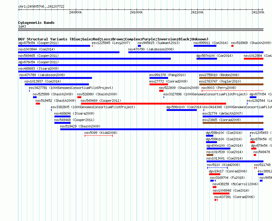Click nsv522809 (Shaikh2009) label

click(179, 88)
